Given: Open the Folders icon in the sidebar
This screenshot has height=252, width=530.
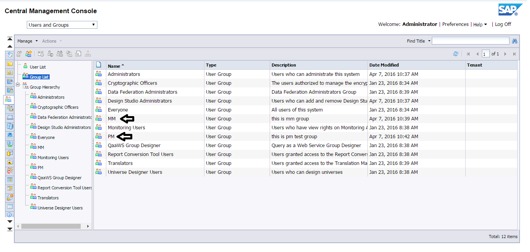Looking at the screenshot, I should pyautogui.click(x=10, y=63).
